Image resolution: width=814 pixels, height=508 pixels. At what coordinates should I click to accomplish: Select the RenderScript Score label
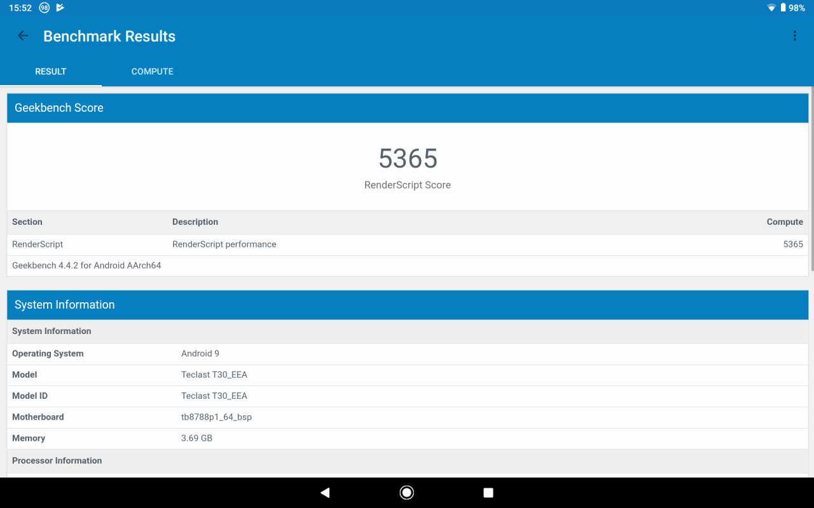(408, 185)
